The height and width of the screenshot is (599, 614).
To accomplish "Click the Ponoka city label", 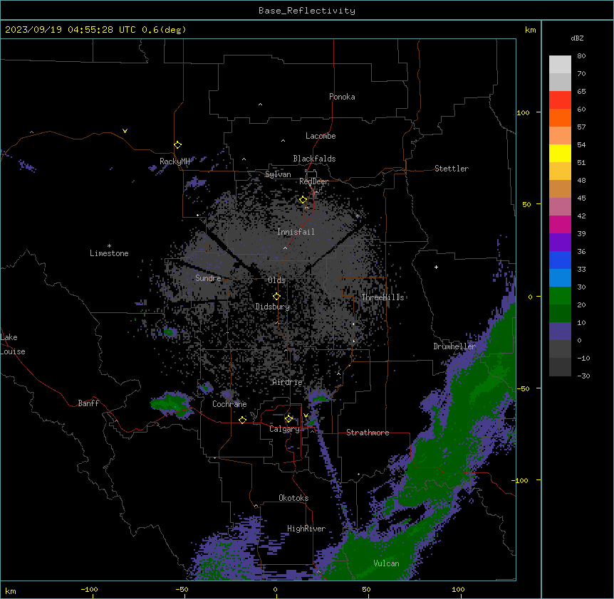I will [x=342, y=97].
